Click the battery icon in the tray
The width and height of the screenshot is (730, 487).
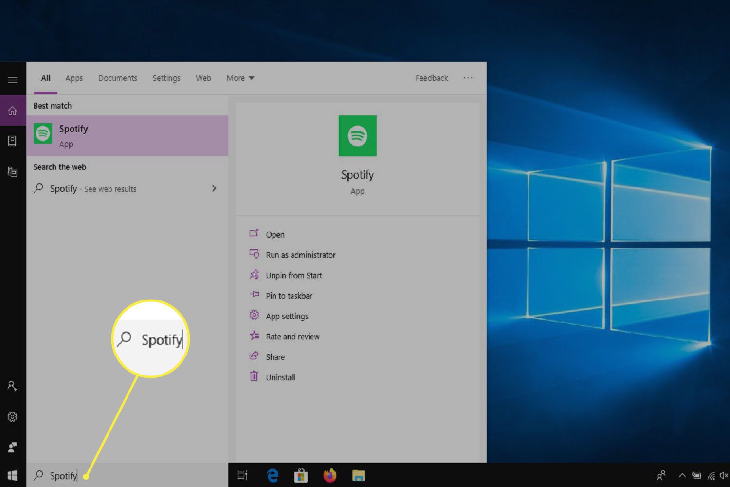(696, 475)
